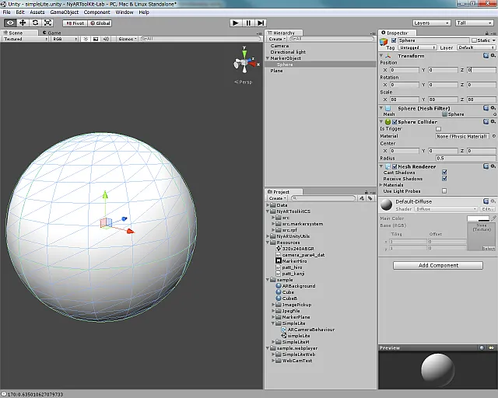
Task: Open the Component menu
Action: [x=96, y=12]
